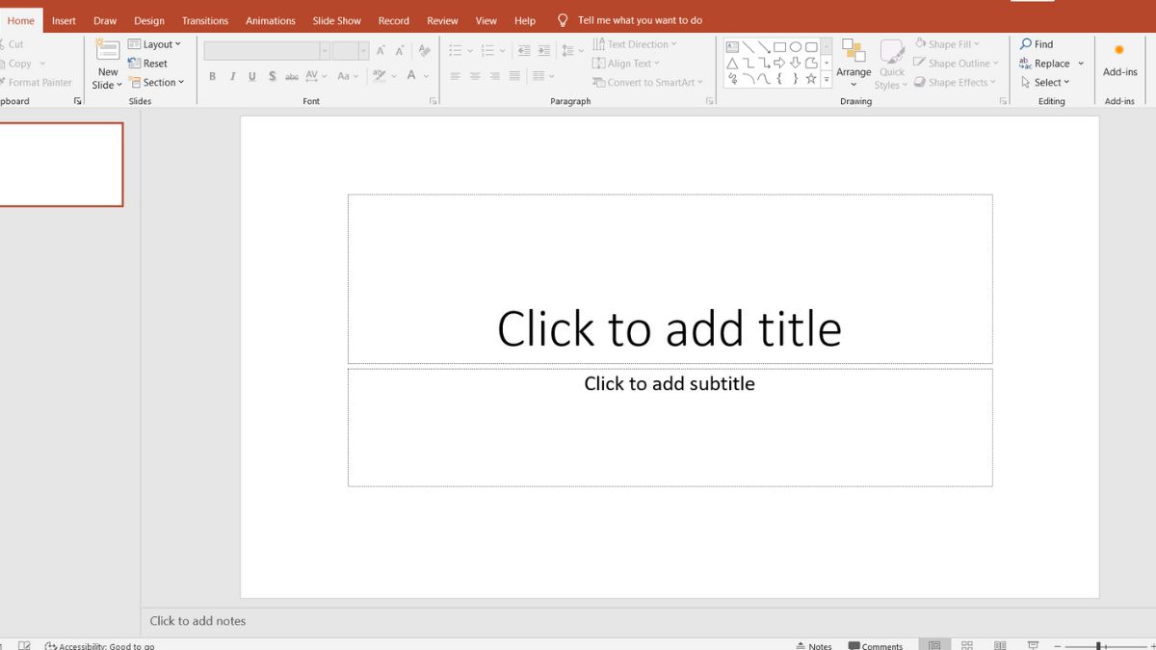Open the Select dropdown in Editing
Screen dimensions: 1156x650
(1045, 83)
